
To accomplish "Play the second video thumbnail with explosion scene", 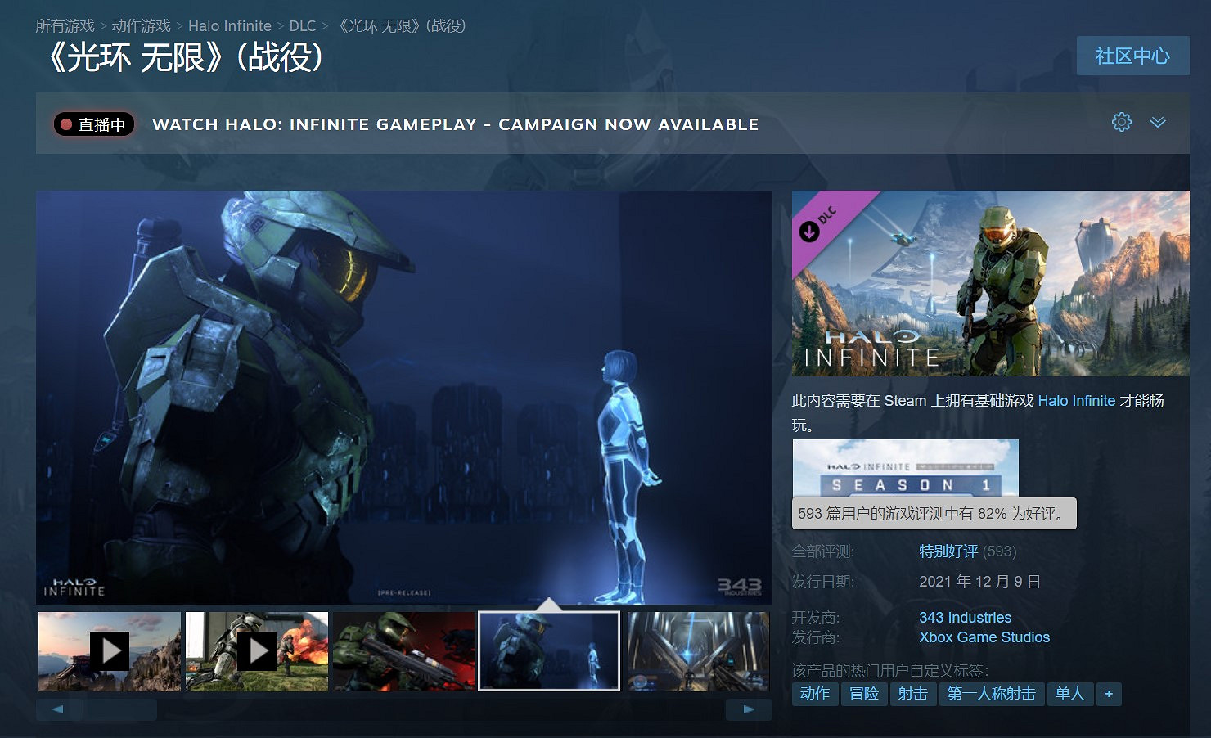I will [256, 651].
